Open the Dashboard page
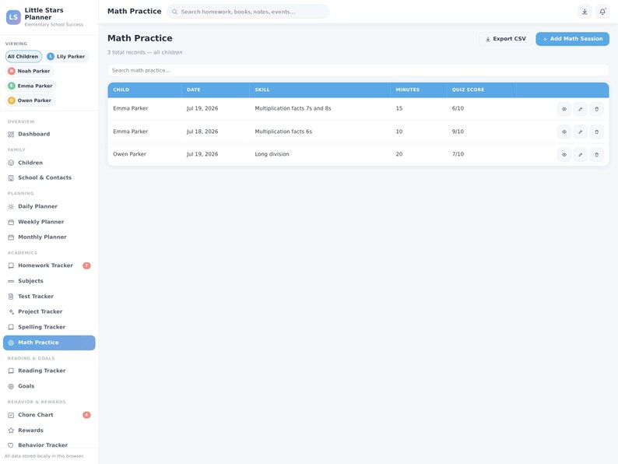 (x=49, y=134)
